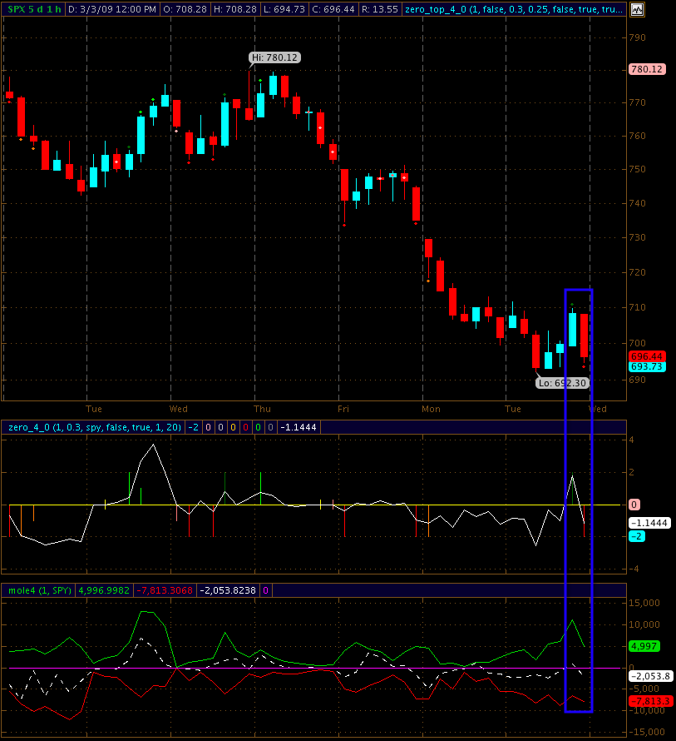Select the cyan 693.73 price axis tag
676x741 pixels.
pos(645,366)
